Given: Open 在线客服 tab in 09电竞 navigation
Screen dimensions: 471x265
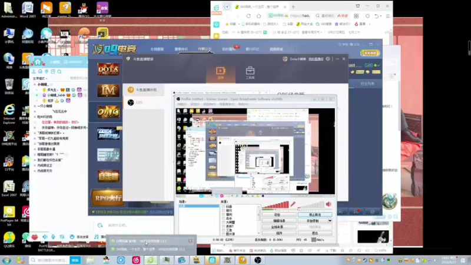Looking at the screenshot, I should pyautogui.click(x=157, y=49).
